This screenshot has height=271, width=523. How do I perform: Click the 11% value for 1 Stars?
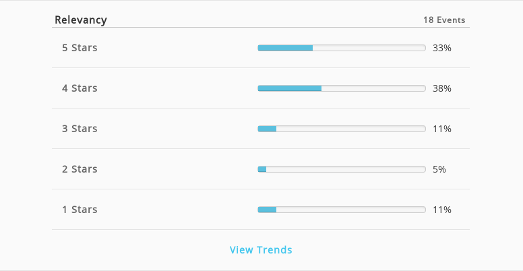(442, 210)
